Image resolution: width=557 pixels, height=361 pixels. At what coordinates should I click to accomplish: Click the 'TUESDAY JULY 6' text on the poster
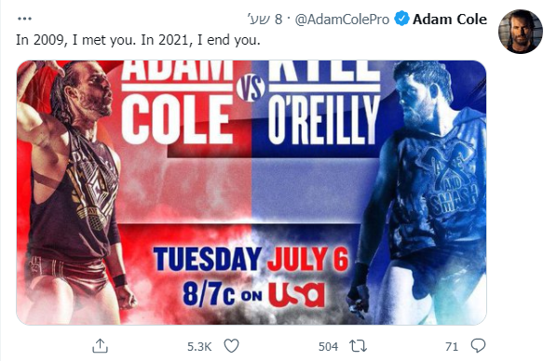pyautogui.click(x=251, y=259)
